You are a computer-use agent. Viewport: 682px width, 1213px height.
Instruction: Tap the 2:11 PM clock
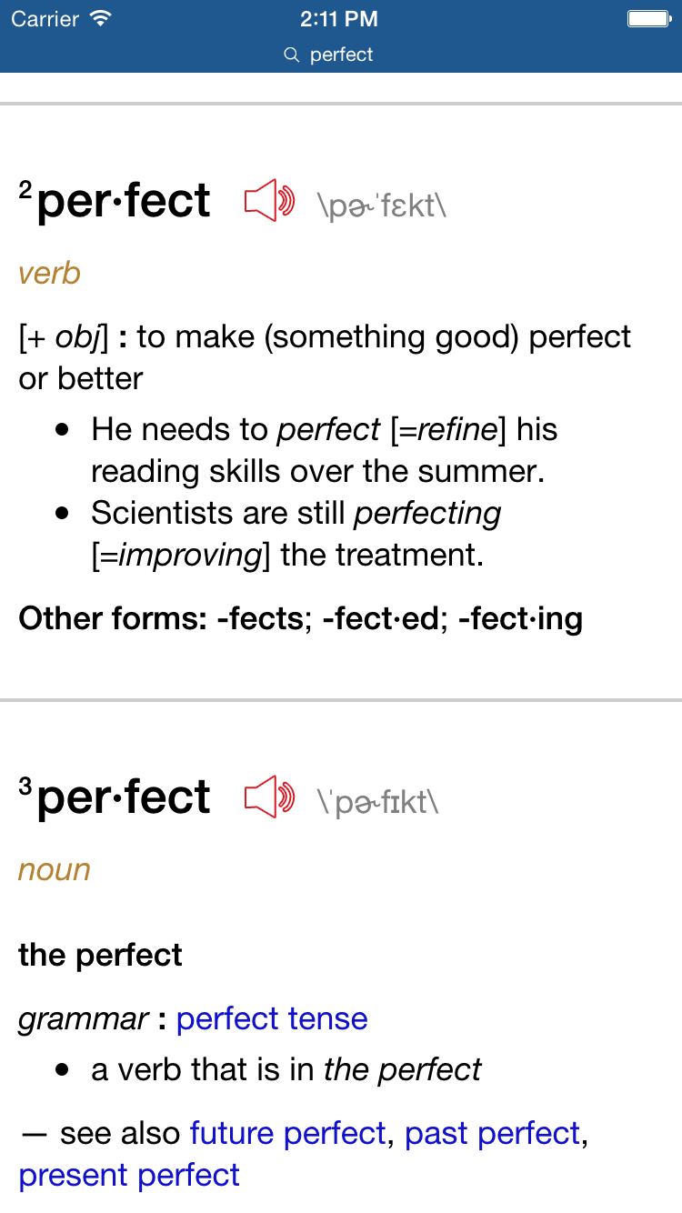[339, 18]
